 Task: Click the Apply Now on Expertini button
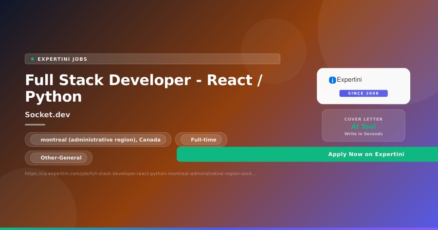pyautogui.click(x=307, y=154)
